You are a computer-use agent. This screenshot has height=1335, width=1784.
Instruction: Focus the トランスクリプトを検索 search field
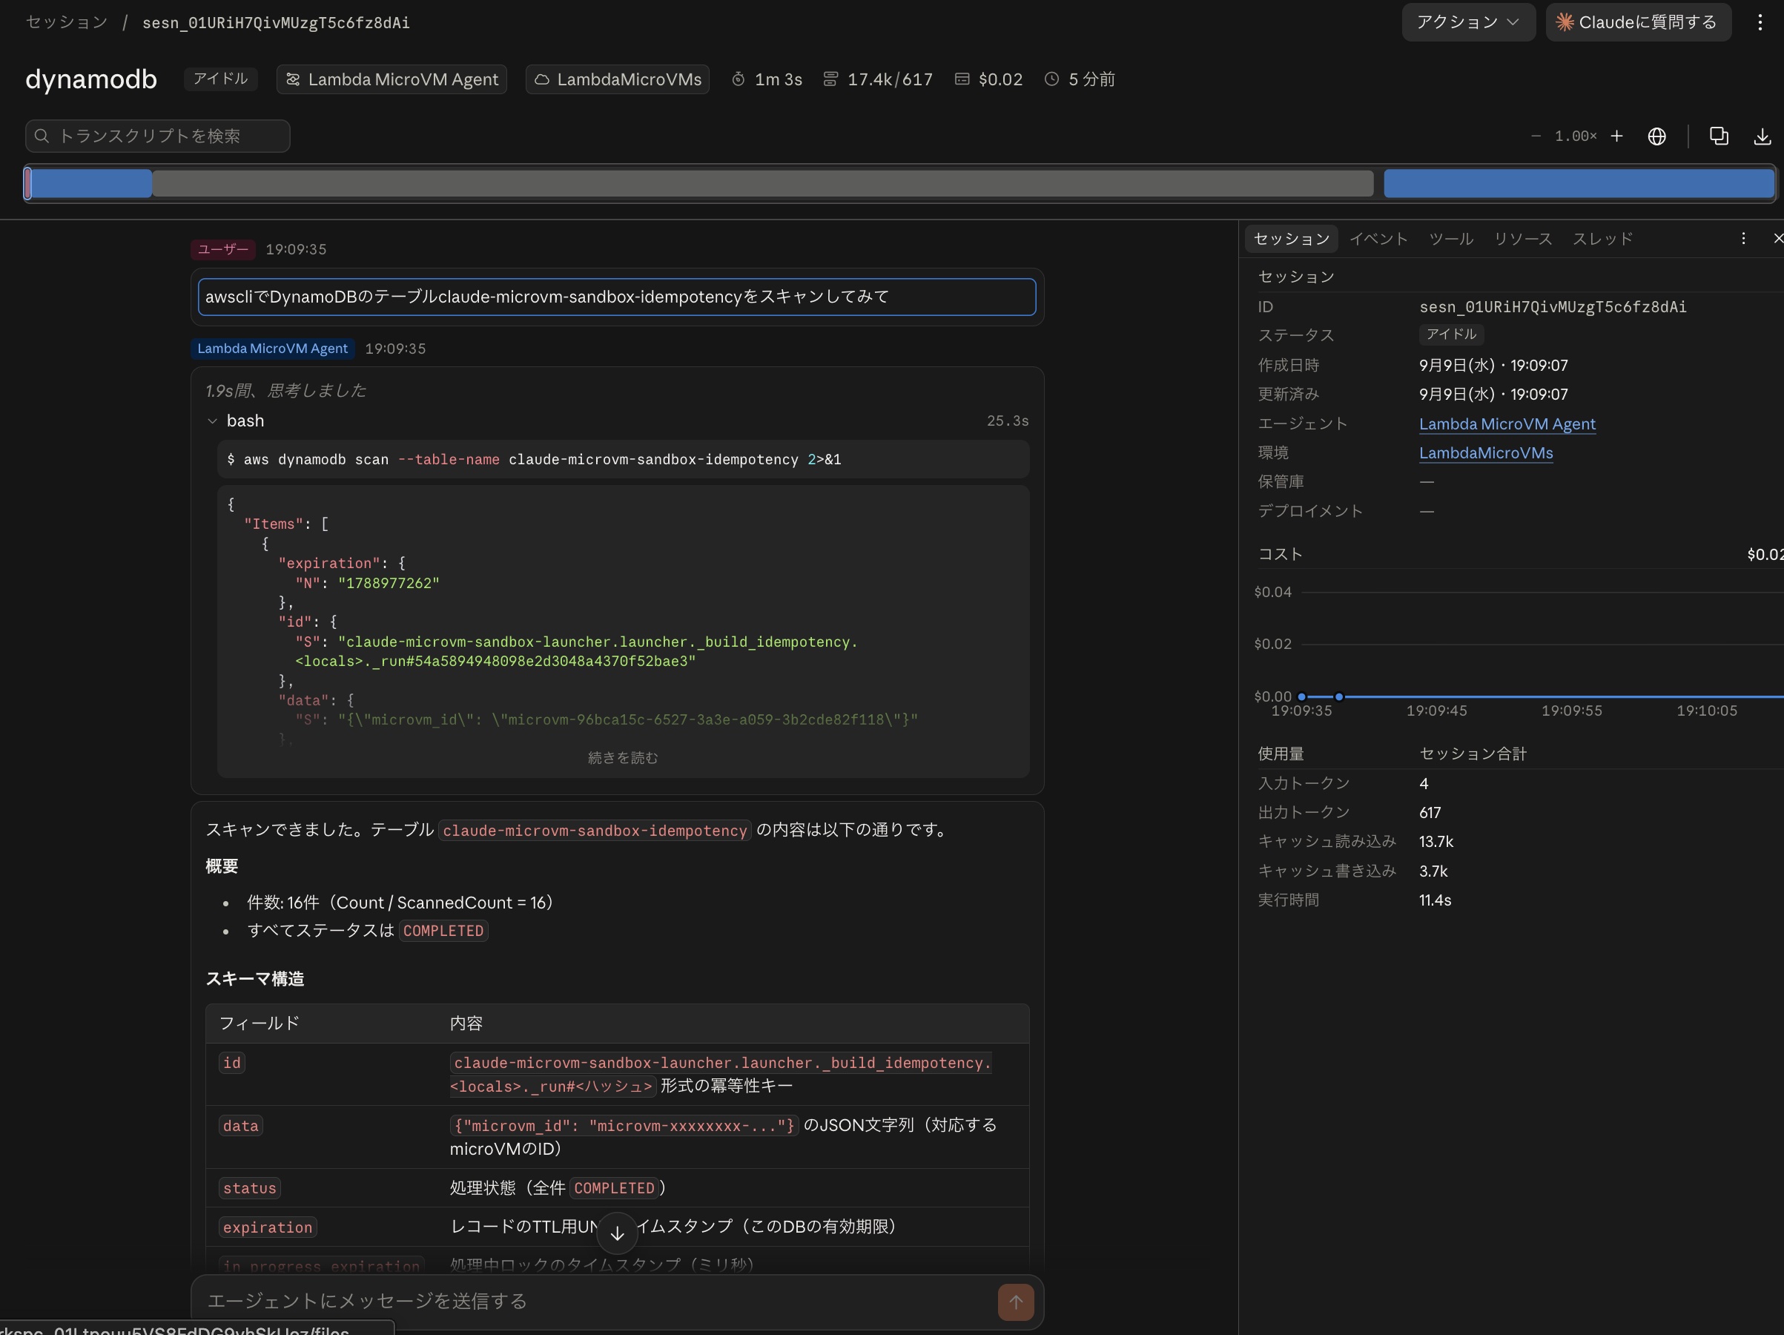158,136
